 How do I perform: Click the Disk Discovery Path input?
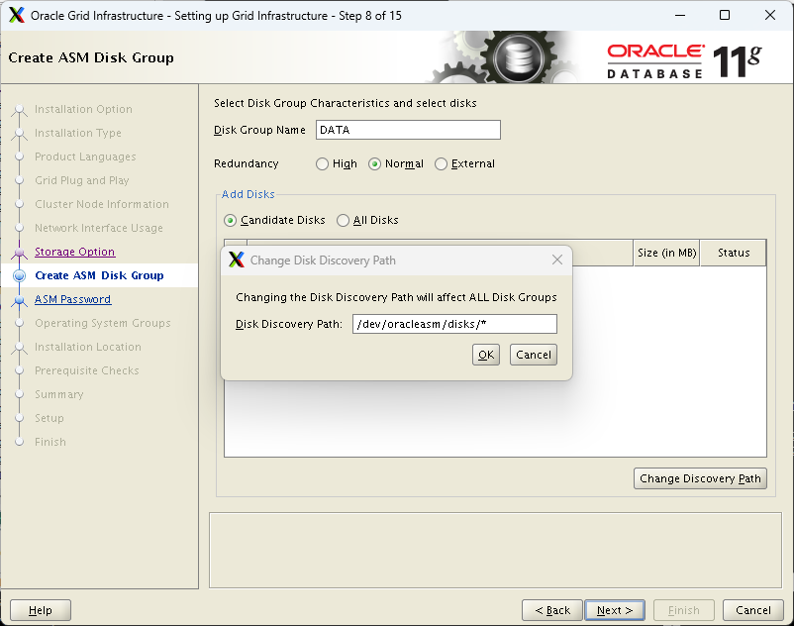[x=454, y=324]
